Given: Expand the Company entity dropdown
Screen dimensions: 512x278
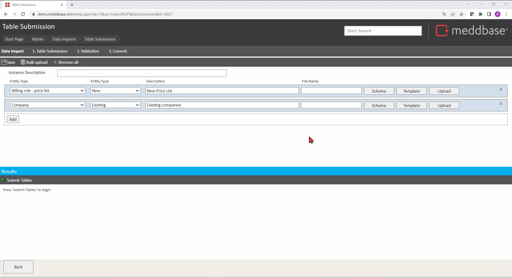Looking at the screenshot, I should [47, 105].
